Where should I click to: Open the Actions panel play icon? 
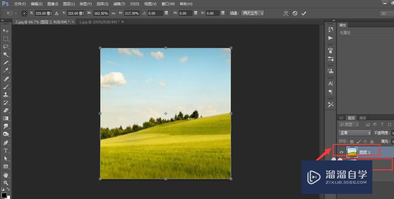tap(331, 38)
